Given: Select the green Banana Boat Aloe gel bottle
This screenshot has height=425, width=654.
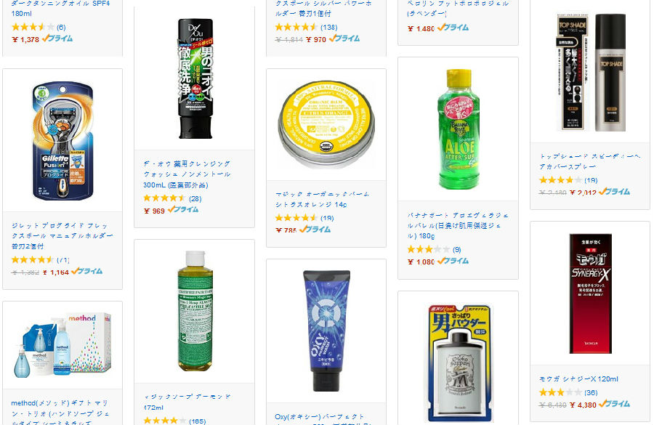Looking at the screenshot, I should click(x=458, y=129).
